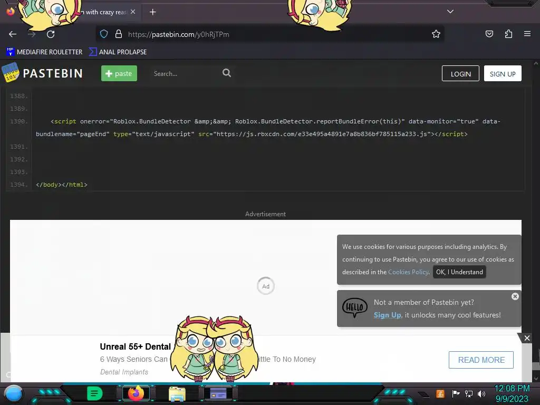The width and height of the screenshot is (540, 405).
Task: Click the Advertisement label
Action: coord(266,214)
